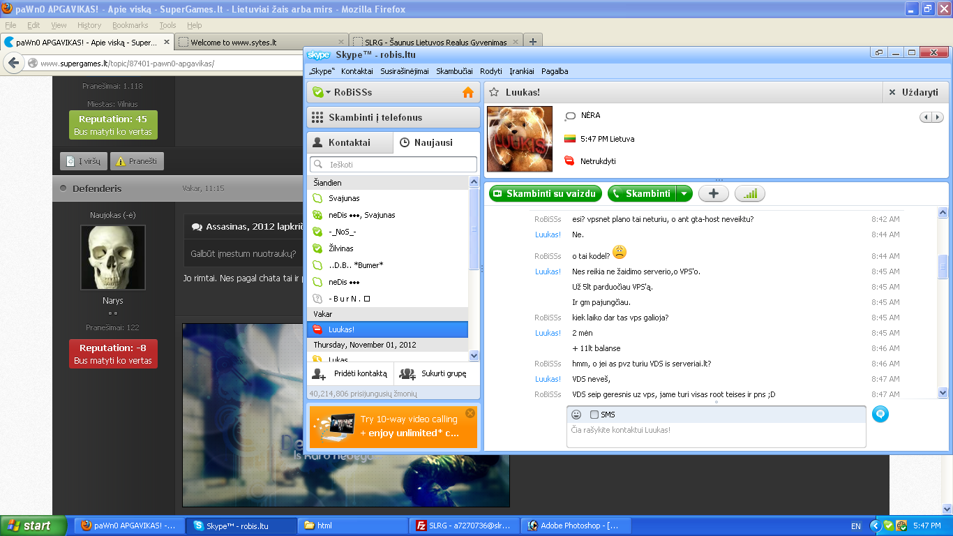Image resolution: width=953 pixels, height=536 pixels.
Task: Switch to the Kontaktai tab
Action: coord(350,142)
